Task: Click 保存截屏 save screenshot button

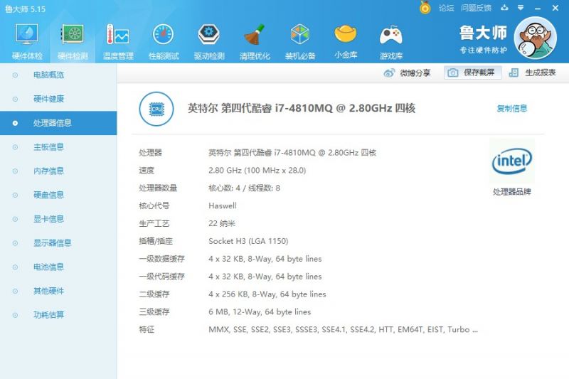Action: click(x=472, y=73)
